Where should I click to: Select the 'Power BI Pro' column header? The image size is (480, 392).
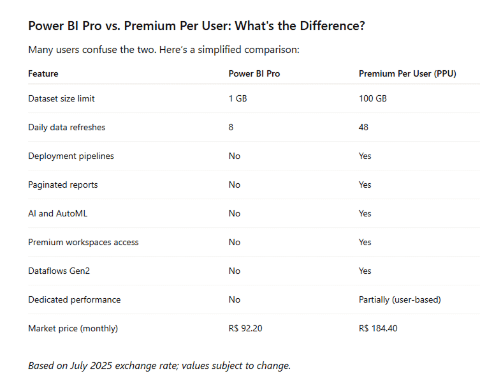(x=254, y=73)
